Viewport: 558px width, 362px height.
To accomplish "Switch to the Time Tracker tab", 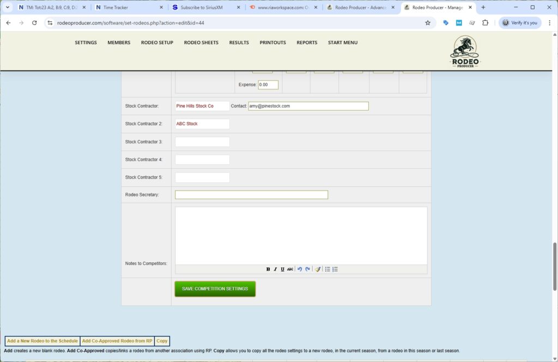I will point(124,8).
